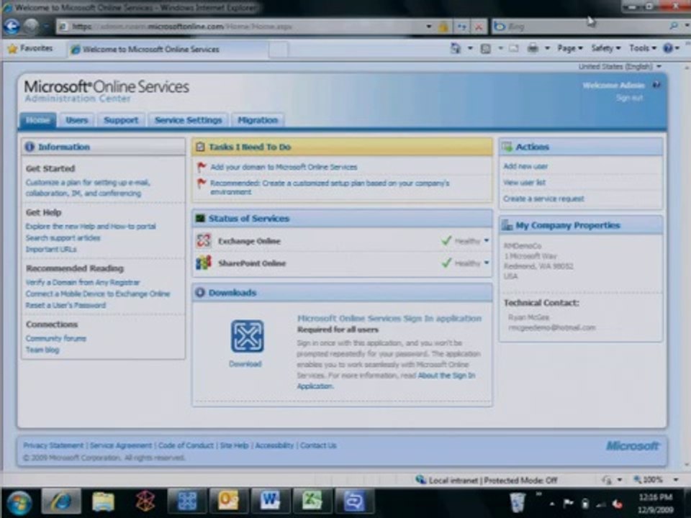Open Outlook from the taskbar

(228, 501)
